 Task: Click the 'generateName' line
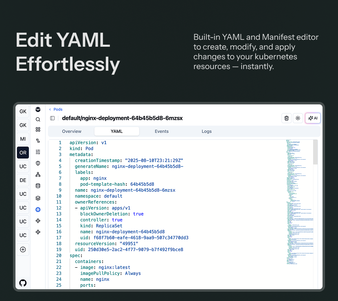[x=129, y=167]
